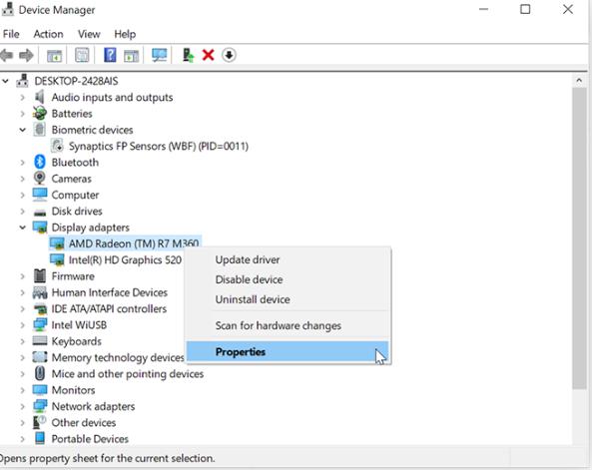Click Disable device down-arrow icon
The image size is (592, 470).
(229, 55)
